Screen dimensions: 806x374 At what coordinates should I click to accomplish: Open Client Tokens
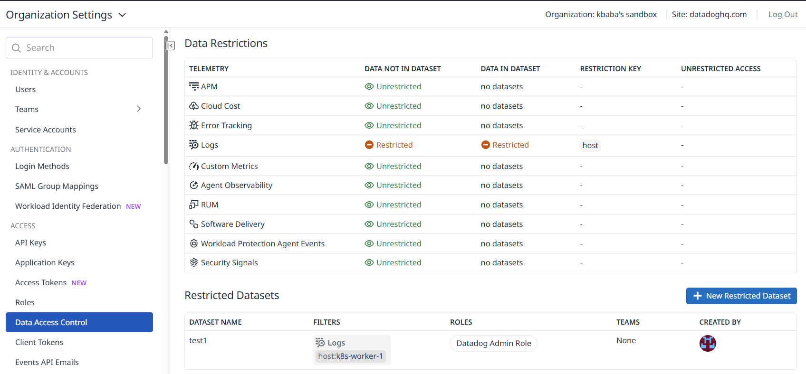39,342
